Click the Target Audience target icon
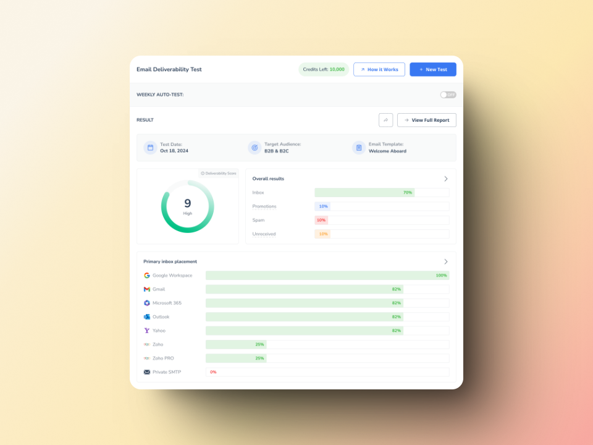This screenshot has width=593, height=445. point(254,148)
